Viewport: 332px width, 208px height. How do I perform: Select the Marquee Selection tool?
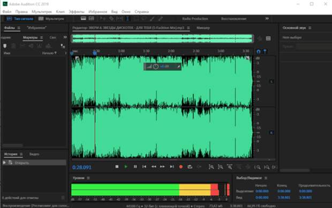(136, 19)
